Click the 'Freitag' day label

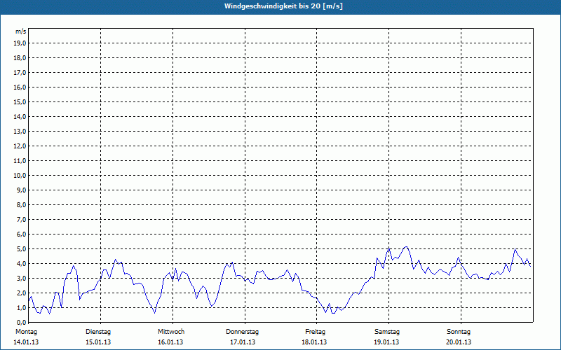tap(315, 332)
